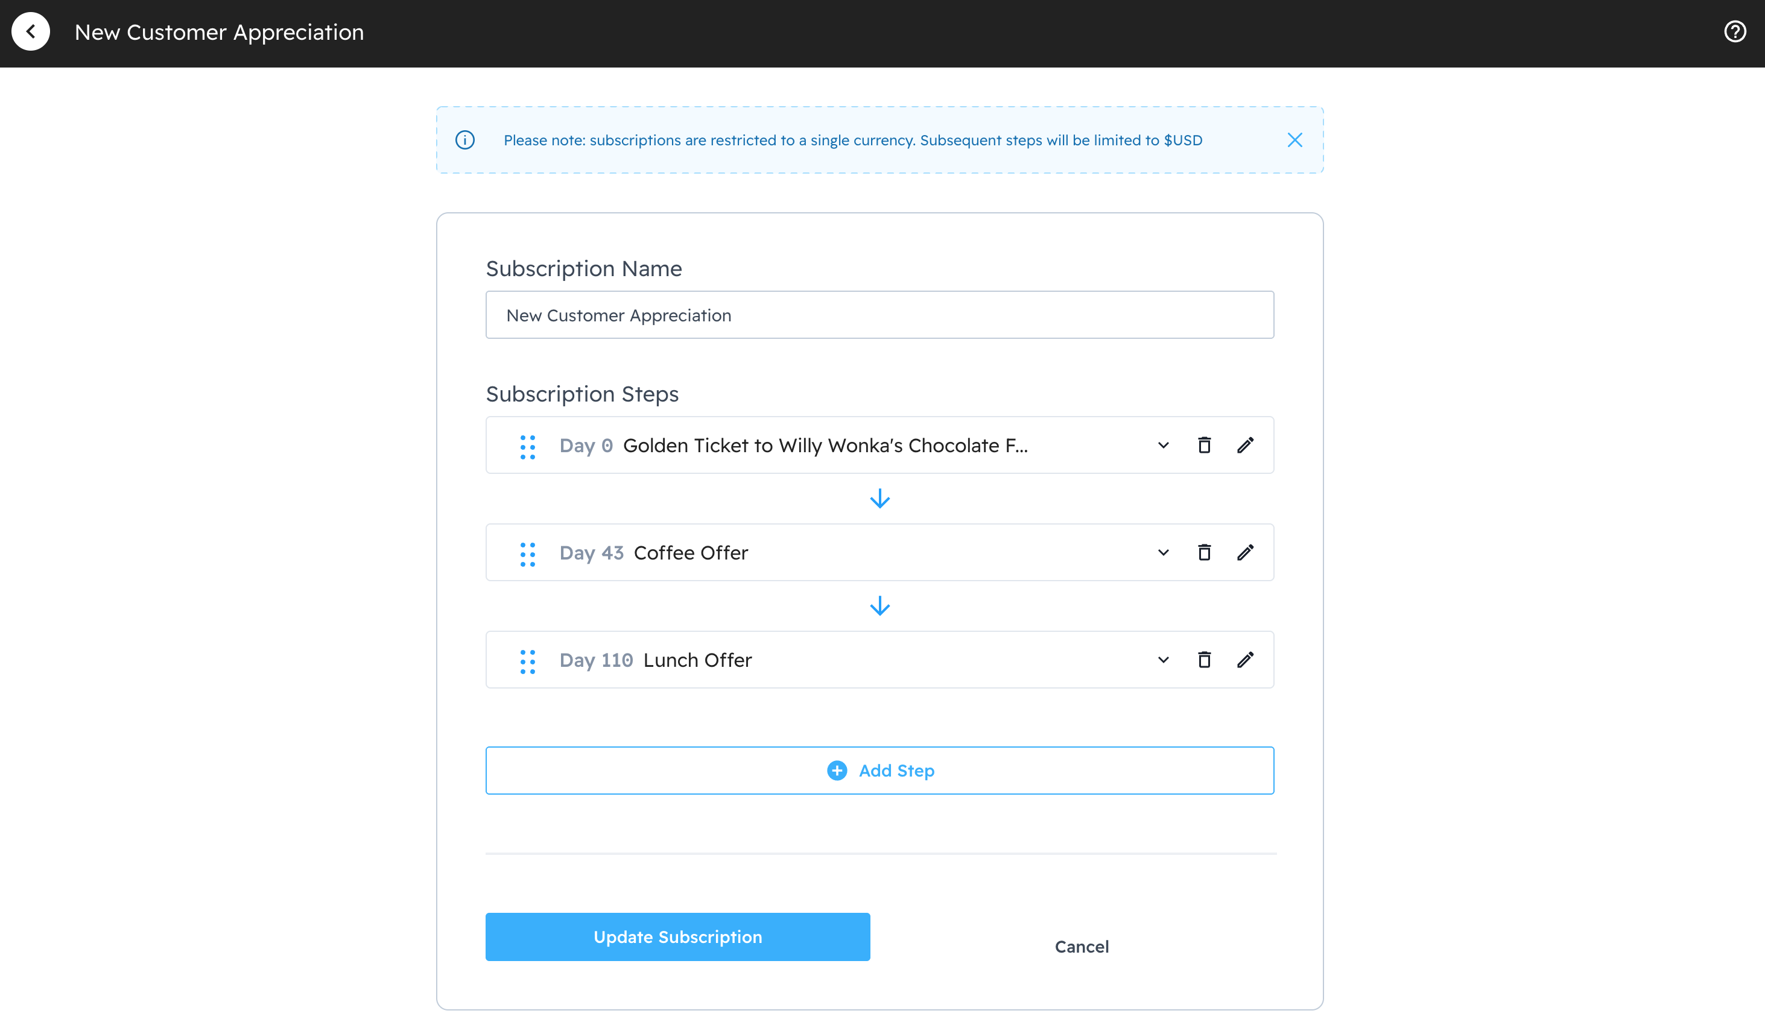
Task: Open the help question mark icon
Action: 1734,31
